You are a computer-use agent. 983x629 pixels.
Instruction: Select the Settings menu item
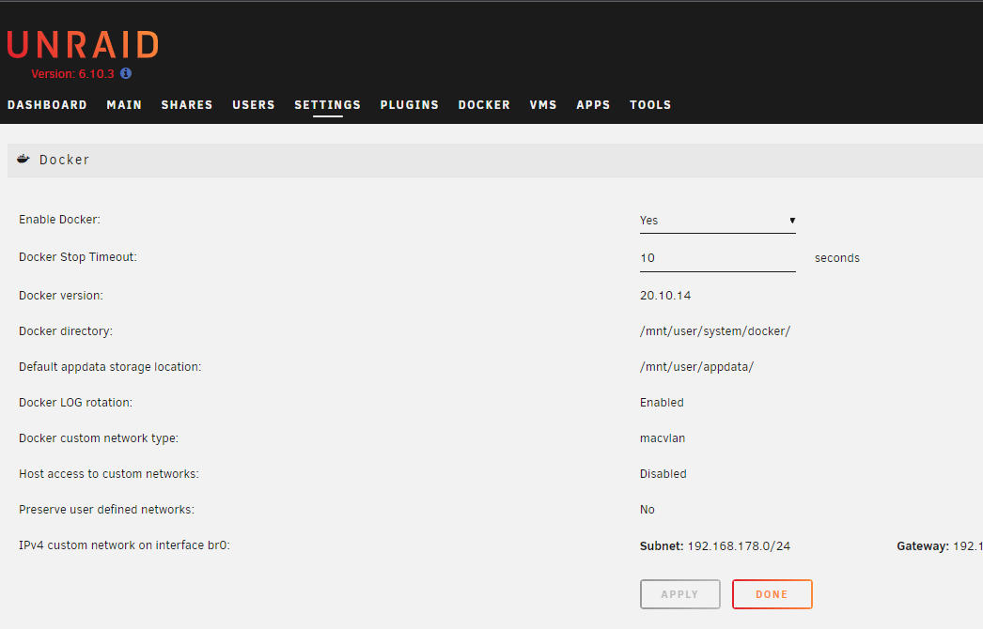327,104
